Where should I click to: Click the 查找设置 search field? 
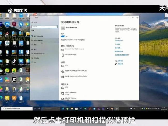click(44, 26)
